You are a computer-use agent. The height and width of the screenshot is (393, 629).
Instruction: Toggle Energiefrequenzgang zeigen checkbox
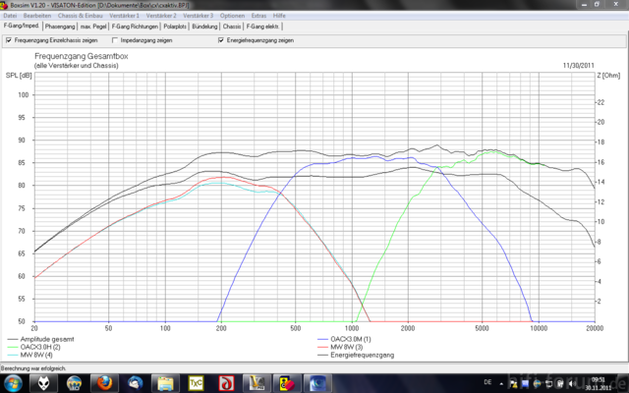(220, 41)
